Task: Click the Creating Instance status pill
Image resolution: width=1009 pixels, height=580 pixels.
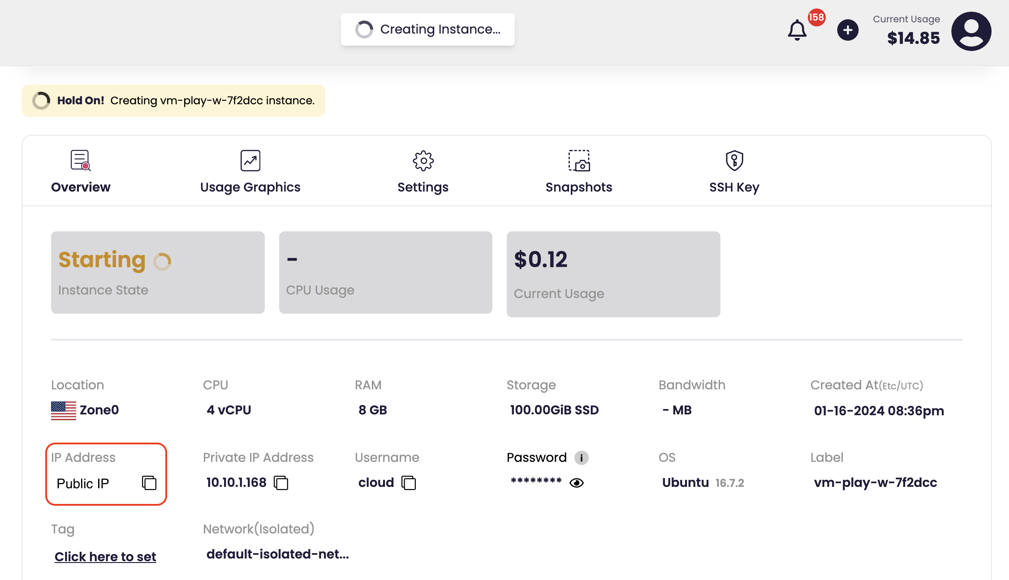Action: click(x=427, y=30)
